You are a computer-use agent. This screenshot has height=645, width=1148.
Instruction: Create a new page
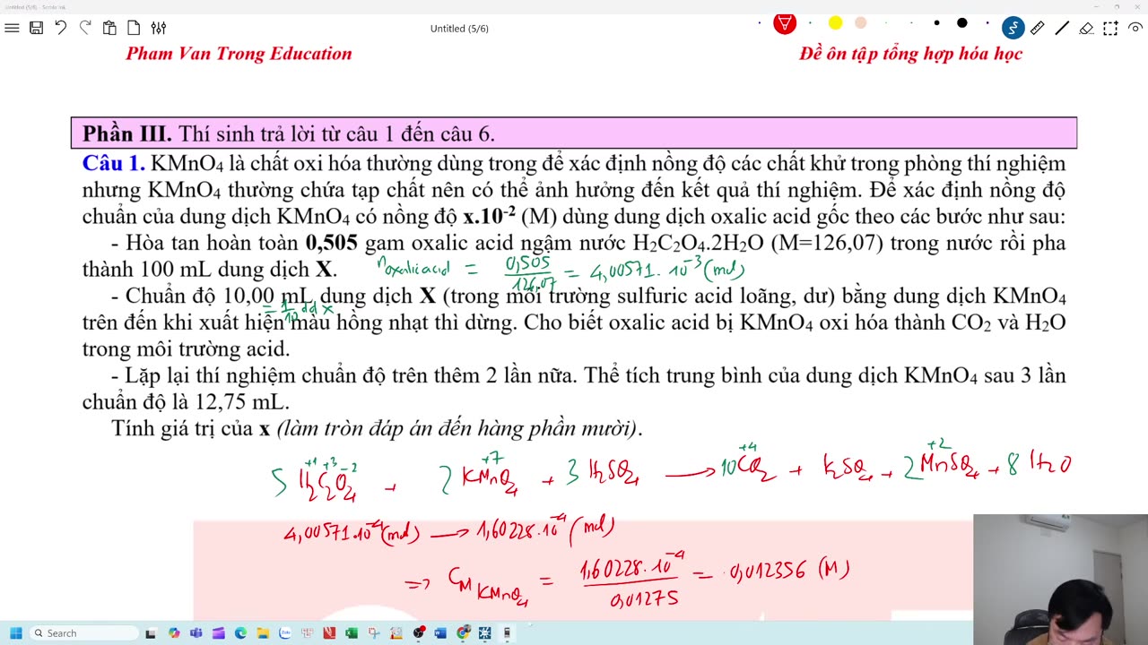pyautogui.click(x=134, y=28)
